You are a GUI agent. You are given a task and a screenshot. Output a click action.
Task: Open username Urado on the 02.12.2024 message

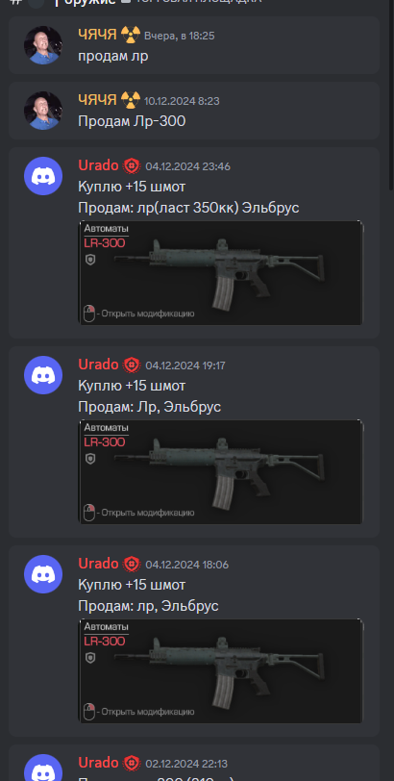(x=98, y=763)
